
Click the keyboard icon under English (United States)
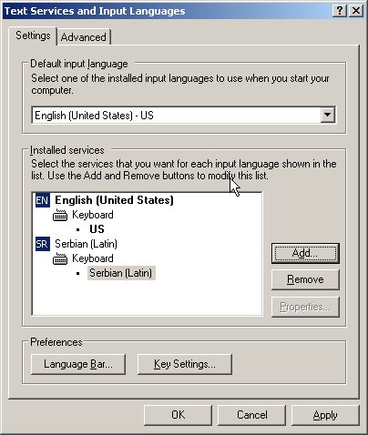(x=60, y=215)
